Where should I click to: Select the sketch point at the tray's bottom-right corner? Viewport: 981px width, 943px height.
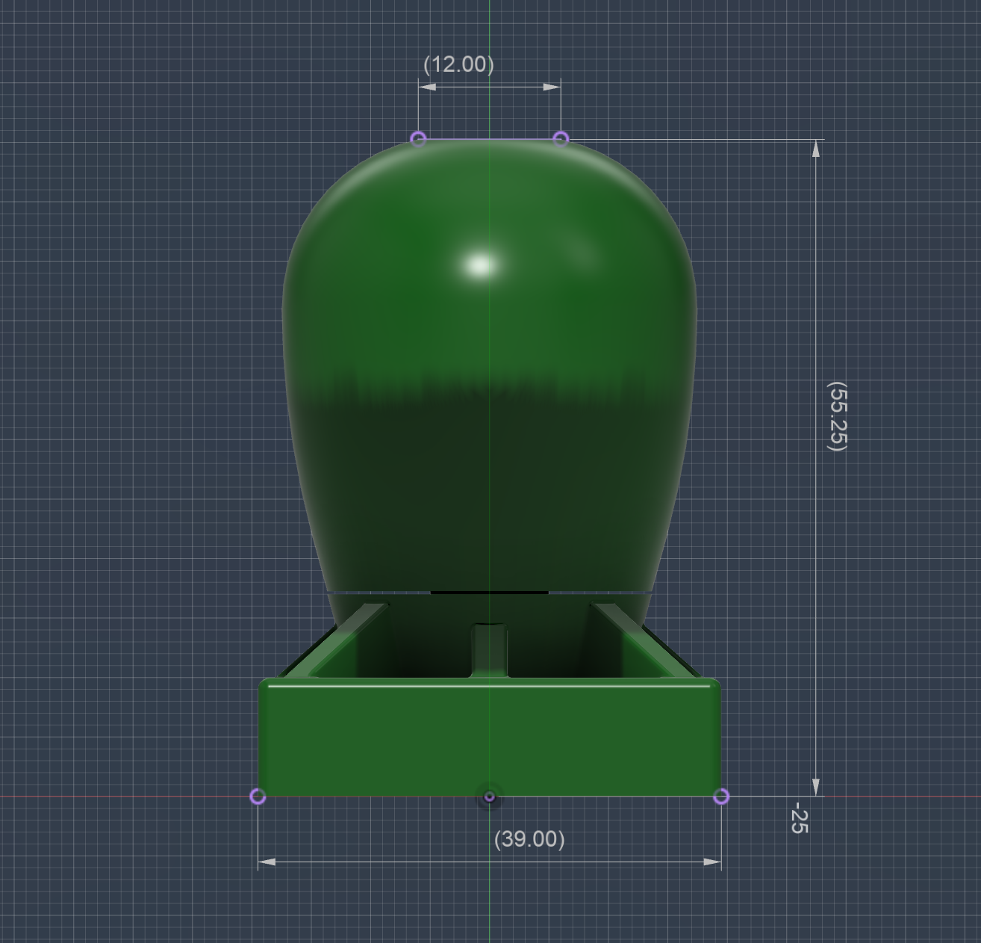(721, 797)
